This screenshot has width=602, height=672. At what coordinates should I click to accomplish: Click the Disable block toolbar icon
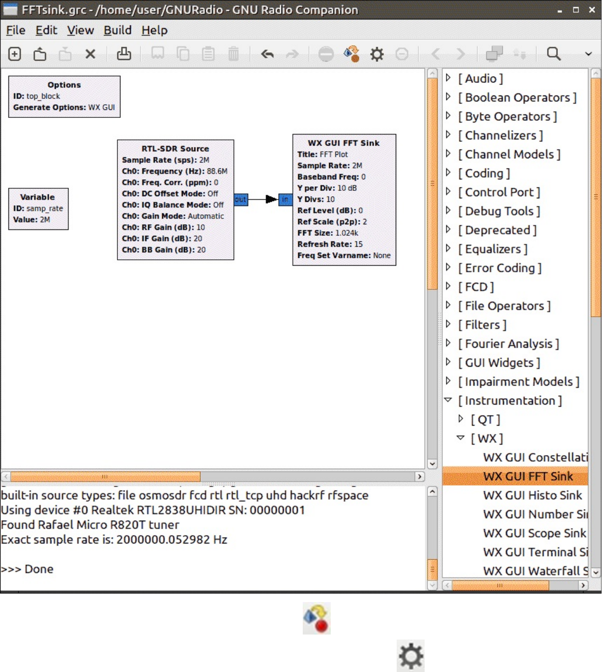point(520,53)
